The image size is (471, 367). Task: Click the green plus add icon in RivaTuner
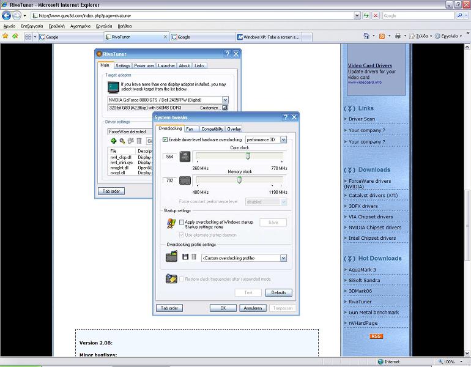point(113,141)
